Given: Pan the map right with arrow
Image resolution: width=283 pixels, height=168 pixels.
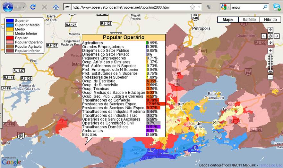Looking at the screenshot, I should pos(277,36).
